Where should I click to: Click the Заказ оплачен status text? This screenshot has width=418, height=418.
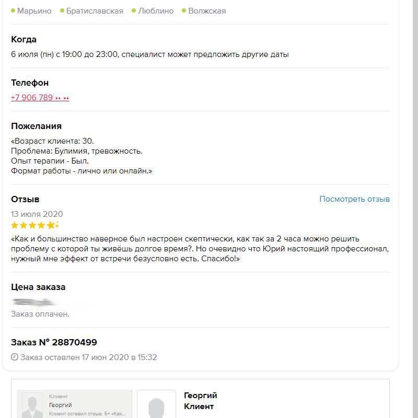pos(40,314)
